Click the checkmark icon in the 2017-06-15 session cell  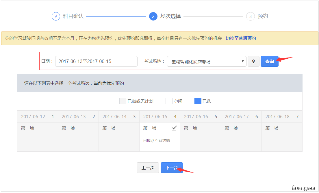coord(174,127)
